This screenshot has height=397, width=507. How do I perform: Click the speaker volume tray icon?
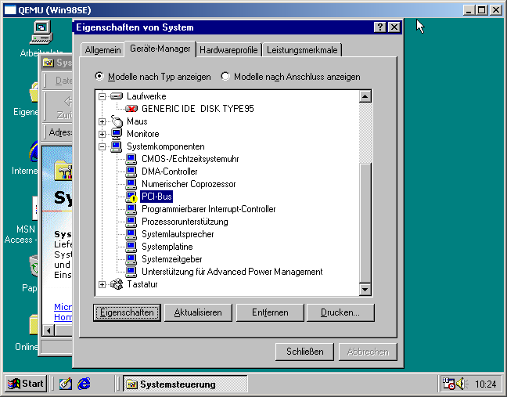462,384
